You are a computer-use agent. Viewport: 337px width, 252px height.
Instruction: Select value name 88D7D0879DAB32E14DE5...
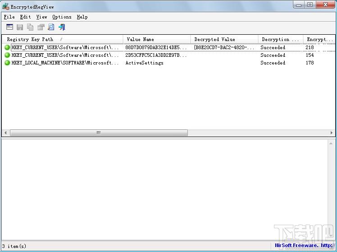pos(156,47)
